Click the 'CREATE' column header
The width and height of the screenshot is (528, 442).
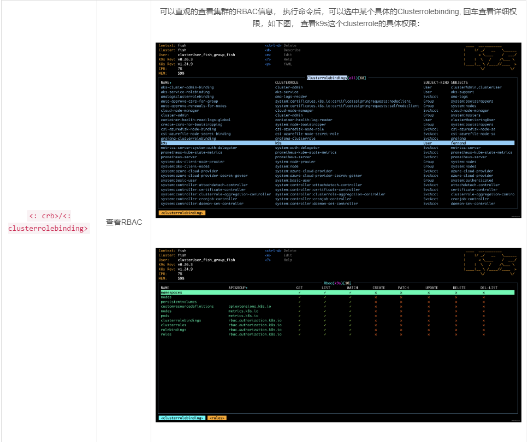(x=379, y=288)
